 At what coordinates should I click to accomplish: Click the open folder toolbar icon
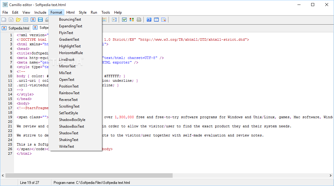(x=18, y=20)
